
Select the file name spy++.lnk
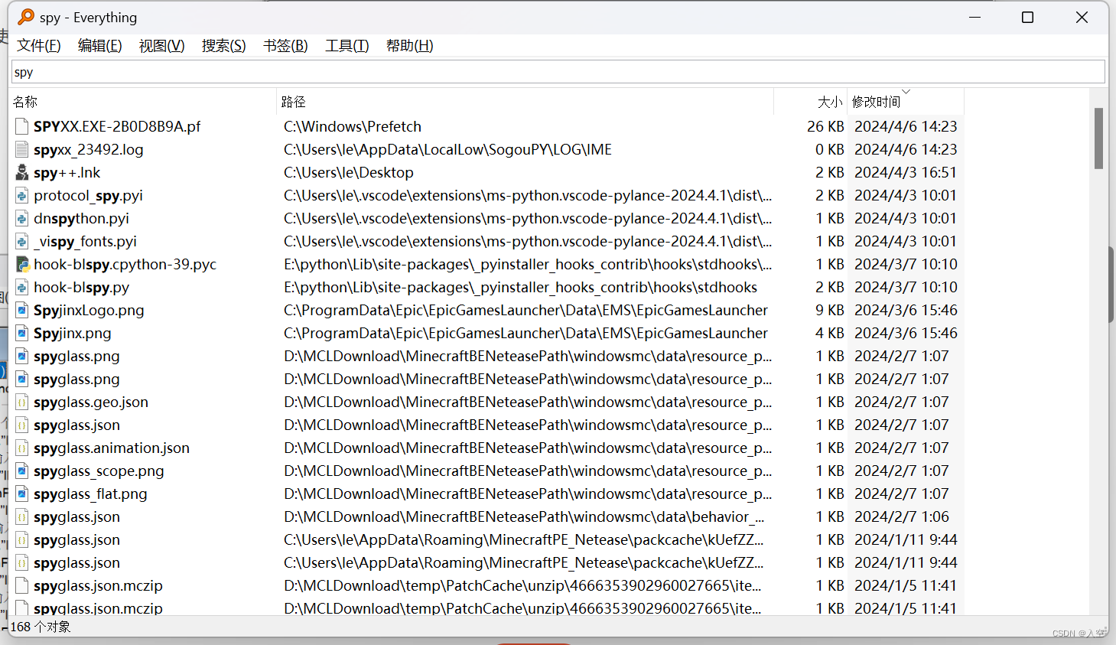(67, 172)
